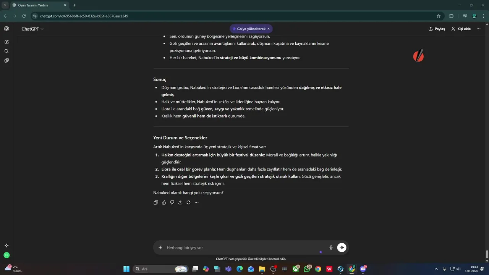Click the red pen floating icon
Screen dimensions: 489x275
pos(418,56)
